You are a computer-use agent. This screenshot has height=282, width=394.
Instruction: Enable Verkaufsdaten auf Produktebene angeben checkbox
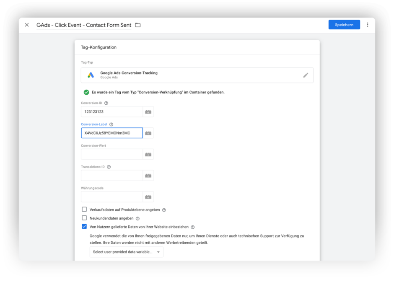(84, 209)
